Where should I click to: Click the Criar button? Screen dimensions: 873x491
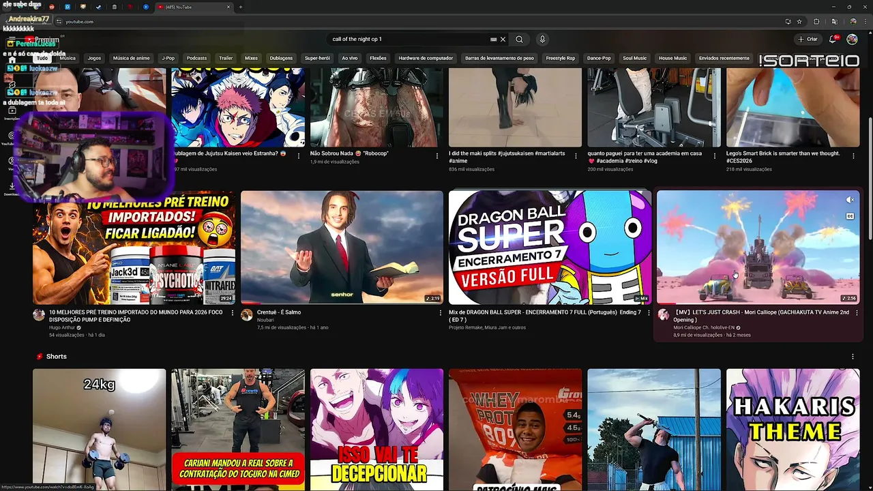808,40
